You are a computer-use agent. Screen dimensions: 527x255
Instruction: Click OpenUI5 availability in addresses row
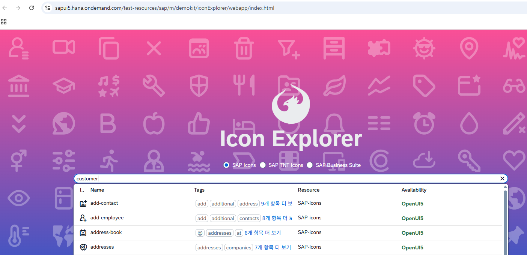tap(413, 247)
